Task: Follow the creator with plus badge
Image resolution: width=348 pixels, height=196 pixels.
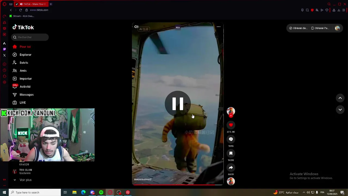Action: (231, 116)
